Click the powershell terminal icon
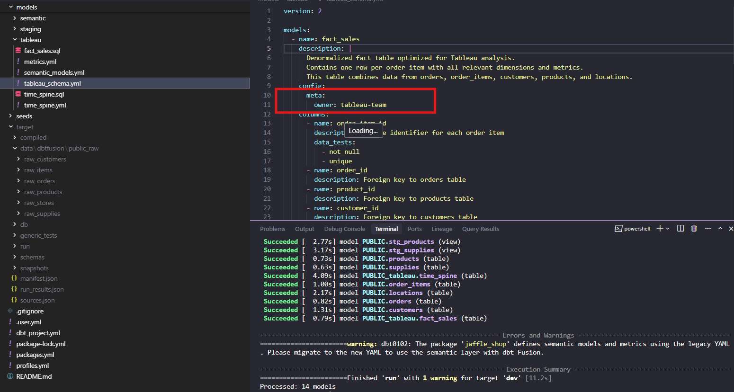The width and height of the screenshot is (734, 392). pyautogui.click(x=618, y=229)
